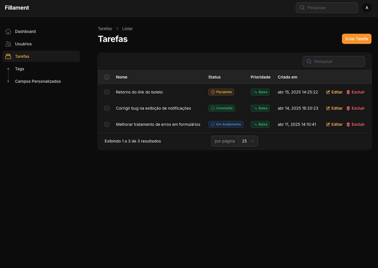Click the Dashboard home icon in sidebar
Viewport: 378px width, 268px height.
[8, 31]
